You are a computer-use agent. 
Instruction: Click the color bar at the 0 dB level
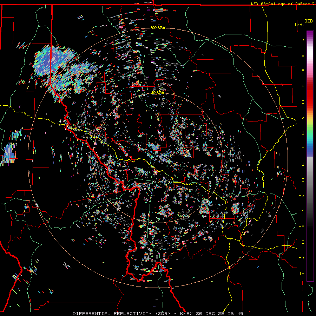tap(310, 149)
